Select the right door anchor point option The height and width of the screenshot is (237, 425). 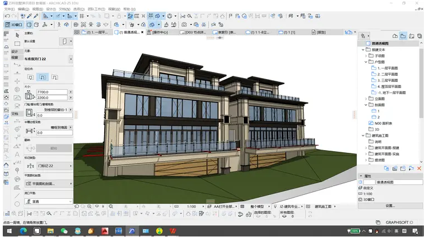click(54, 77)
